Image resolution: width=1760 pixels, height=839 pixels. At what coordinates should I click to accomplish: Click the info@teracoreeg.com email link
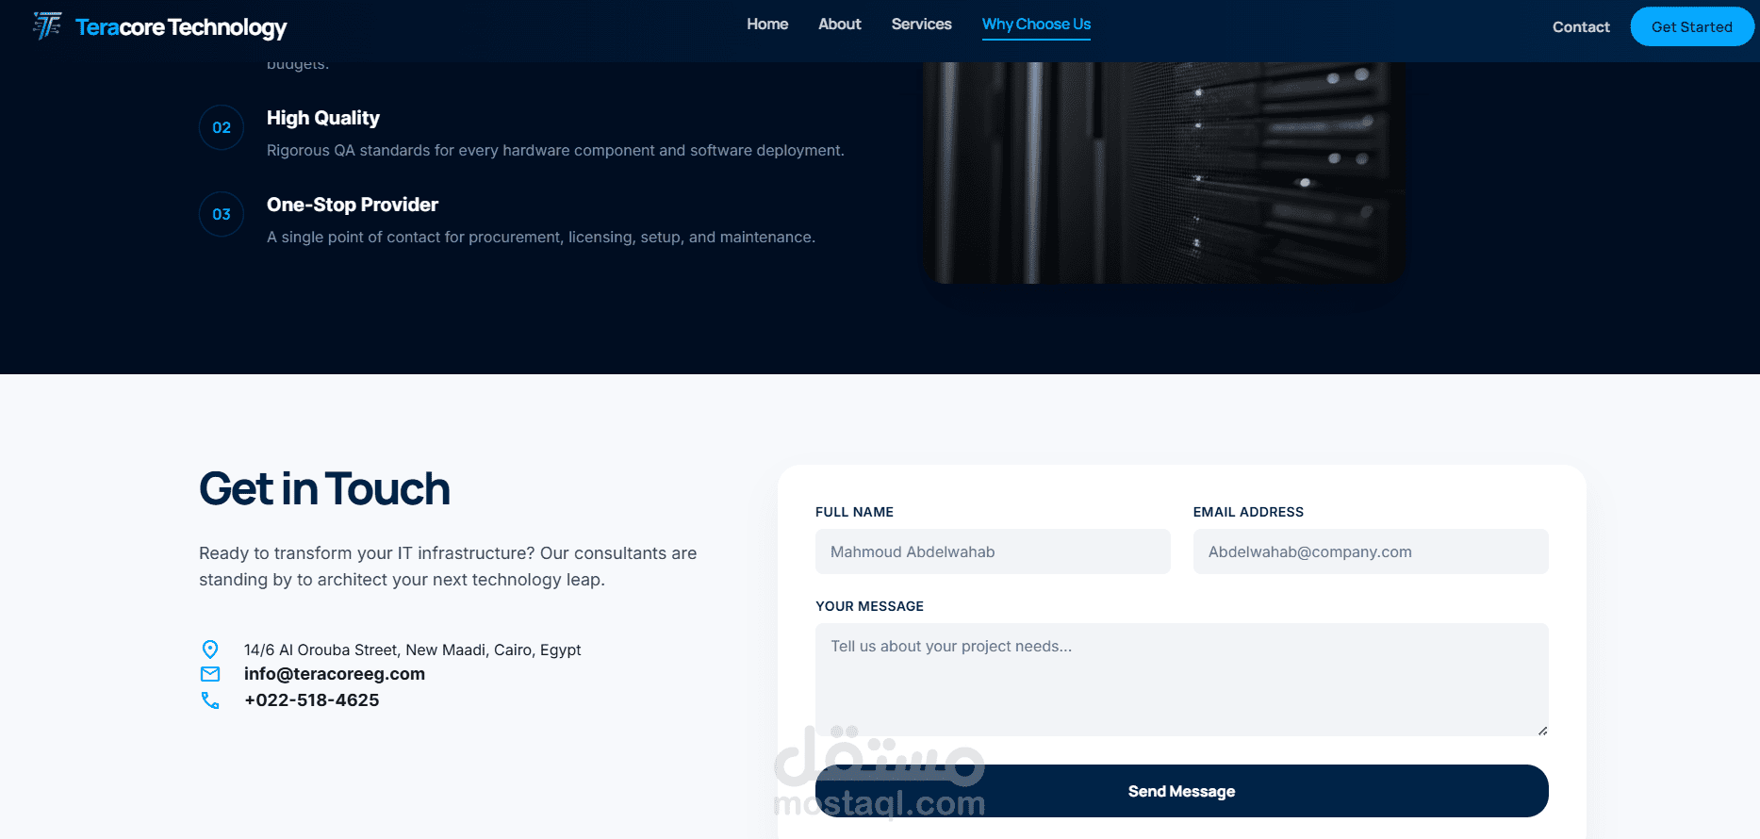[x=335, y=674]
